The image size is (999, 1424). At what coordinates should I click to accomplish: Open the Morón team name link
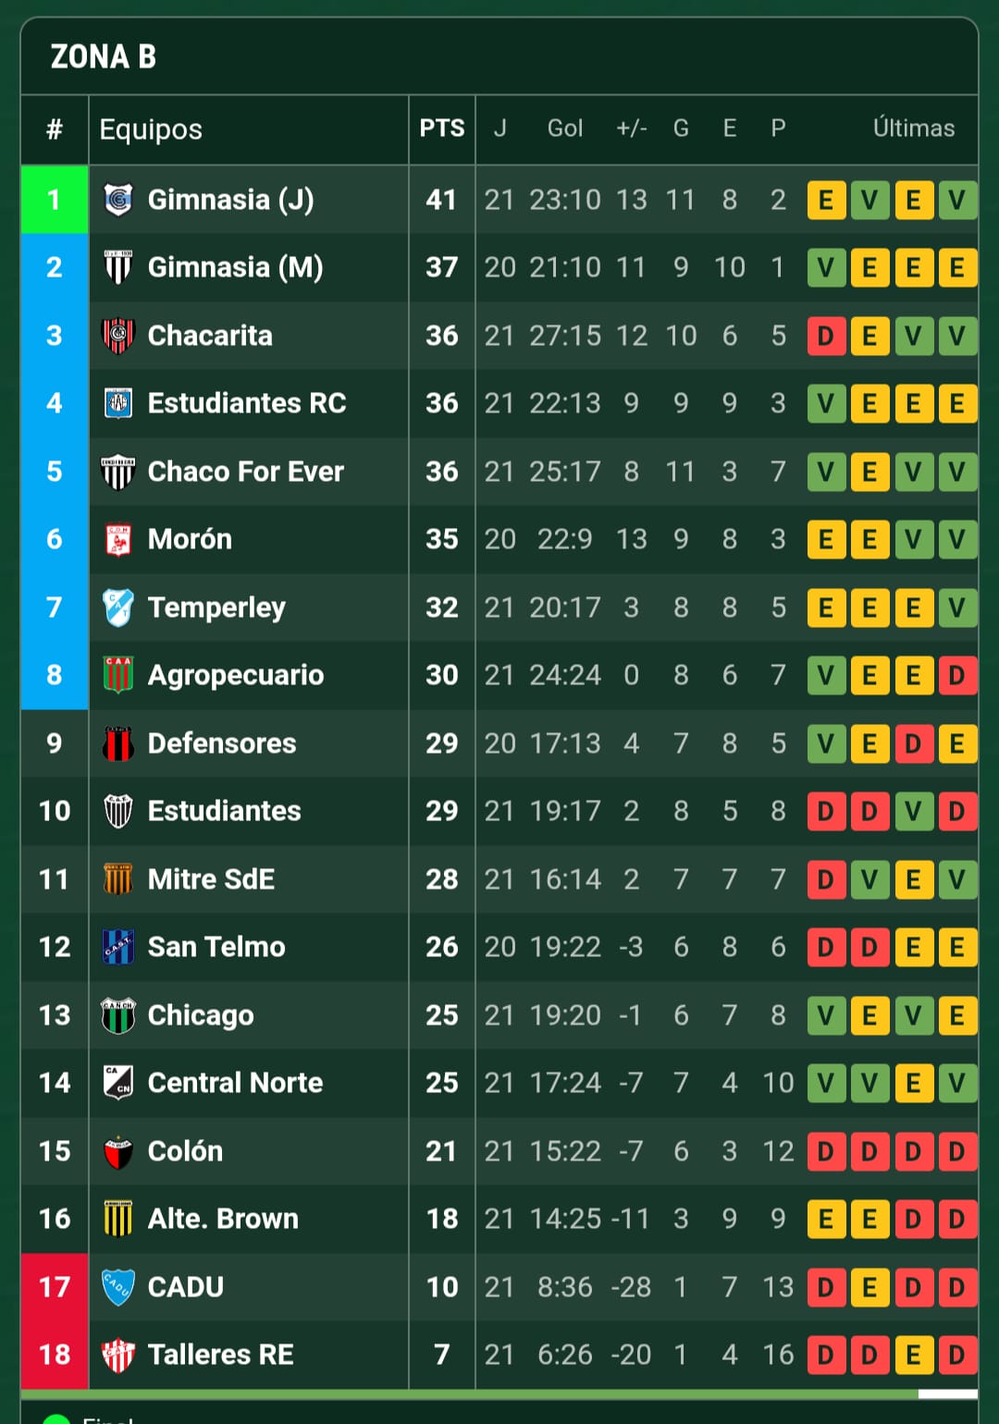click(x=190, y=539)
